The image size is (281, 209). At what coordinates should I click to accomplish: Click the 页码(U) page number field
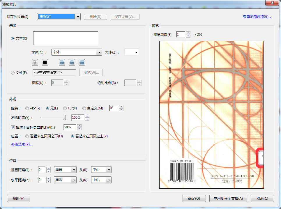[57, 83]
